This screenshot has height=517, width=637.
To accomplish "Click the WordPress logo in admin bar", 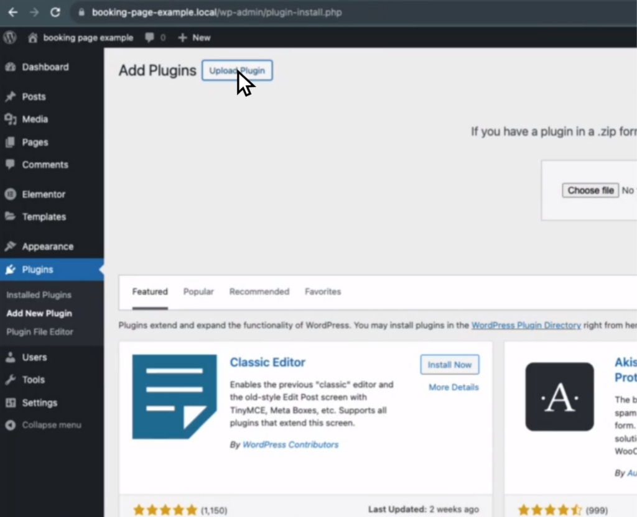I will (x=9, y=37).
